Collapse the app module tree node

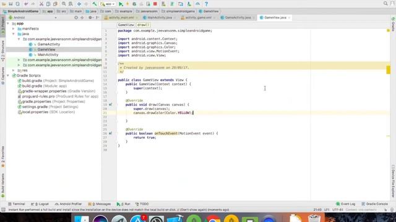coord(8,23)
